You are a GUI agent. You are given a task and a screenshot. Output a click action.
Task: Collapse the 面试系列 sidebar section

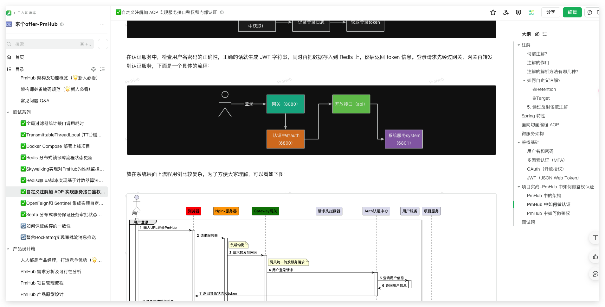click(7, 112)
